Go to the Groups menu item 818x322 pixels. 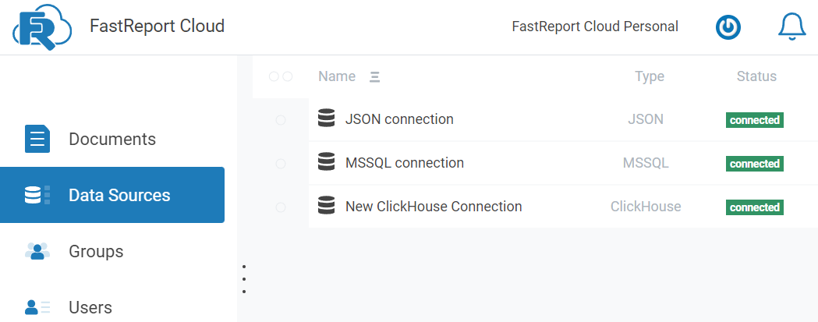96,252
